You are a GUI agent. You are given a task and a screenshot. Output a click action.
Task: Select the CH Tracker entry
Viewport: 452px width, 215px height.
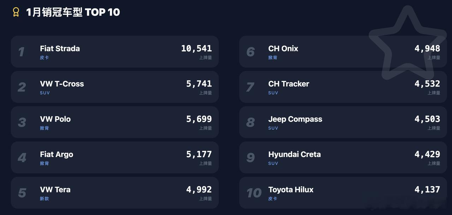point(343,87)
